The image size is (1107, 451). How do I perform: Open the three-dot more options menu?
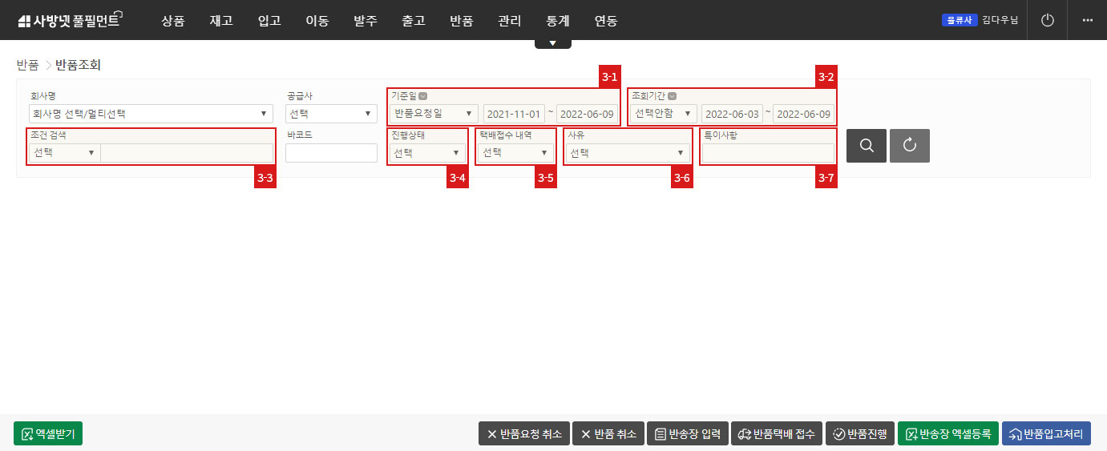point(1087,20)
